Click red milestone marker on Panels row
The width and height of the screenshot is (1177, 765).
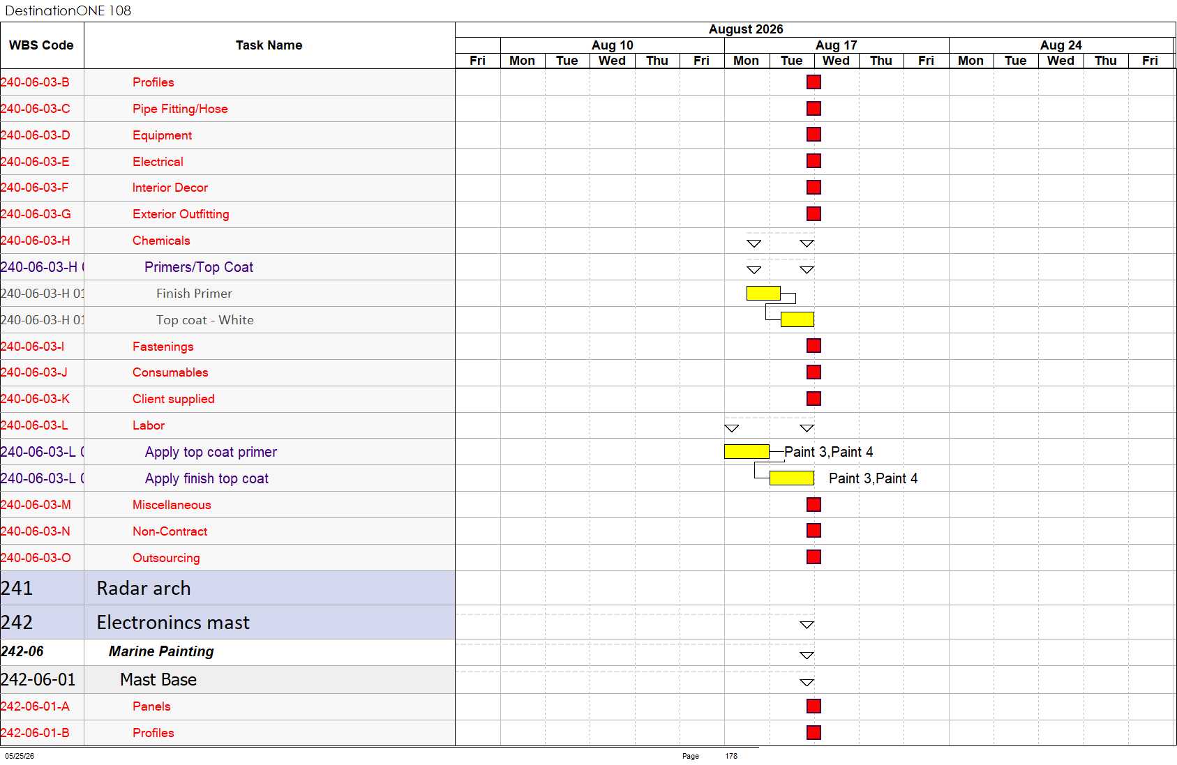click(814, 706)
